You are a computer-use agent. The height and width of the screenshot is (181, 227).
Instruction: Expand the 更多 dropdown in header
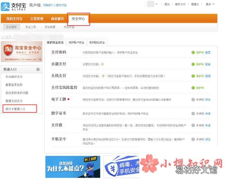[210, 4]
